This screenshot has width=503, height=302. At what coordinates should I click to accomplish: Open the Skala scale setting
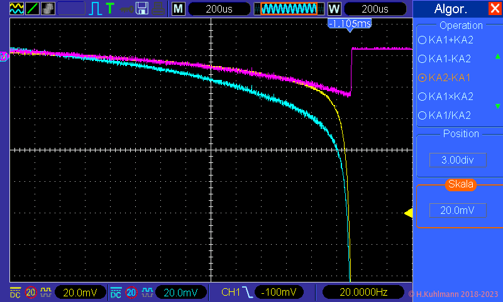point(458,184)
